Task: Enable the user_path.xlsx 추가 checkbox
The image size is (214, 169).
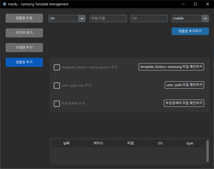Action: 57,86
